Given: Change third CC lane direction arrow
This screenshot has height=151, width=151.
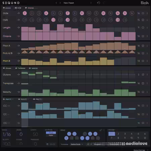Looking at the screenshot, I should click(x=18, y=123).
